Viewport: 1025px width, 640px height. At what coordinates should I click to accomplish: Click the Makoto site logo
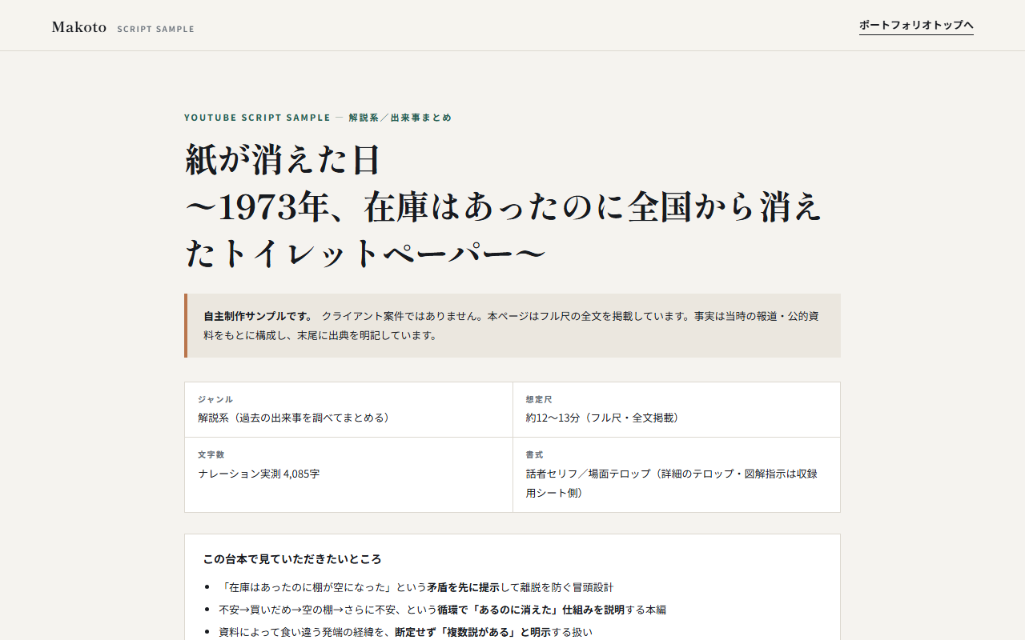[x=79, y=27]
